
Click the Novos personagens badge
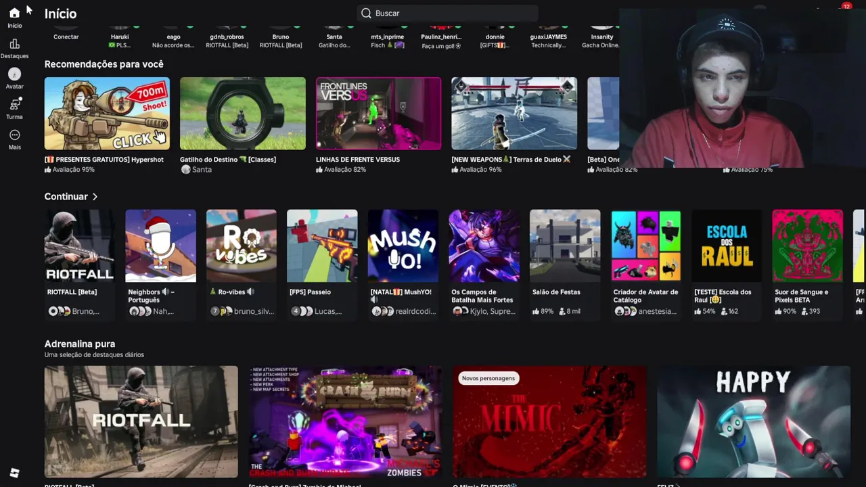488,378
